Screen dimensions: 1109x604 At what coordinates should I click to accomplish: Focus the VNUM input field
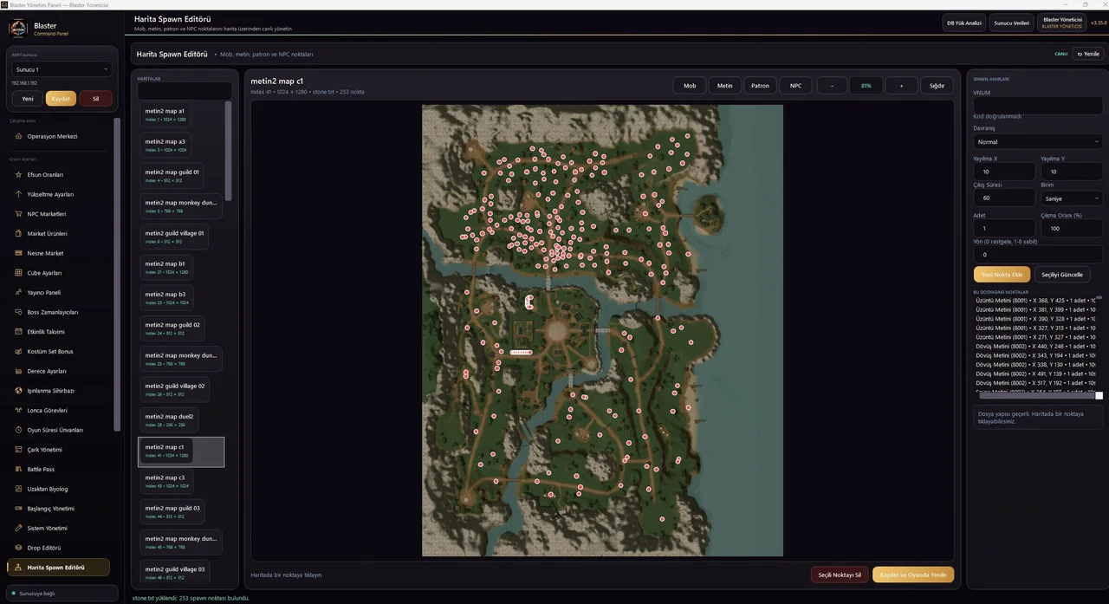click(x=1038, y=106)
